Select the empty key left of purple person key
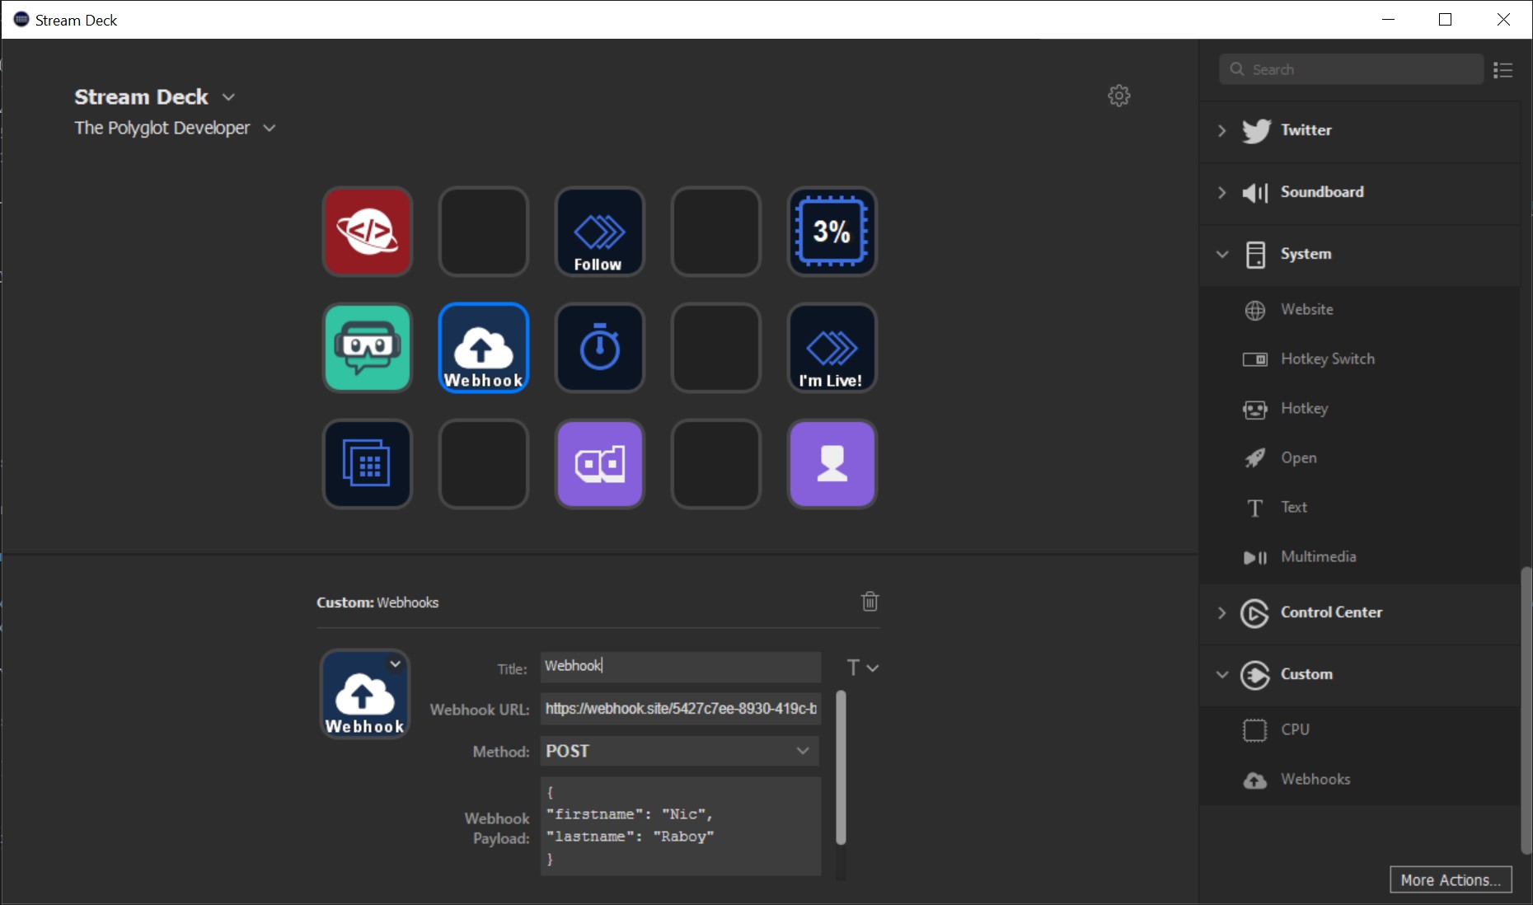1533x905 pixels. click(x=716, y=464)
